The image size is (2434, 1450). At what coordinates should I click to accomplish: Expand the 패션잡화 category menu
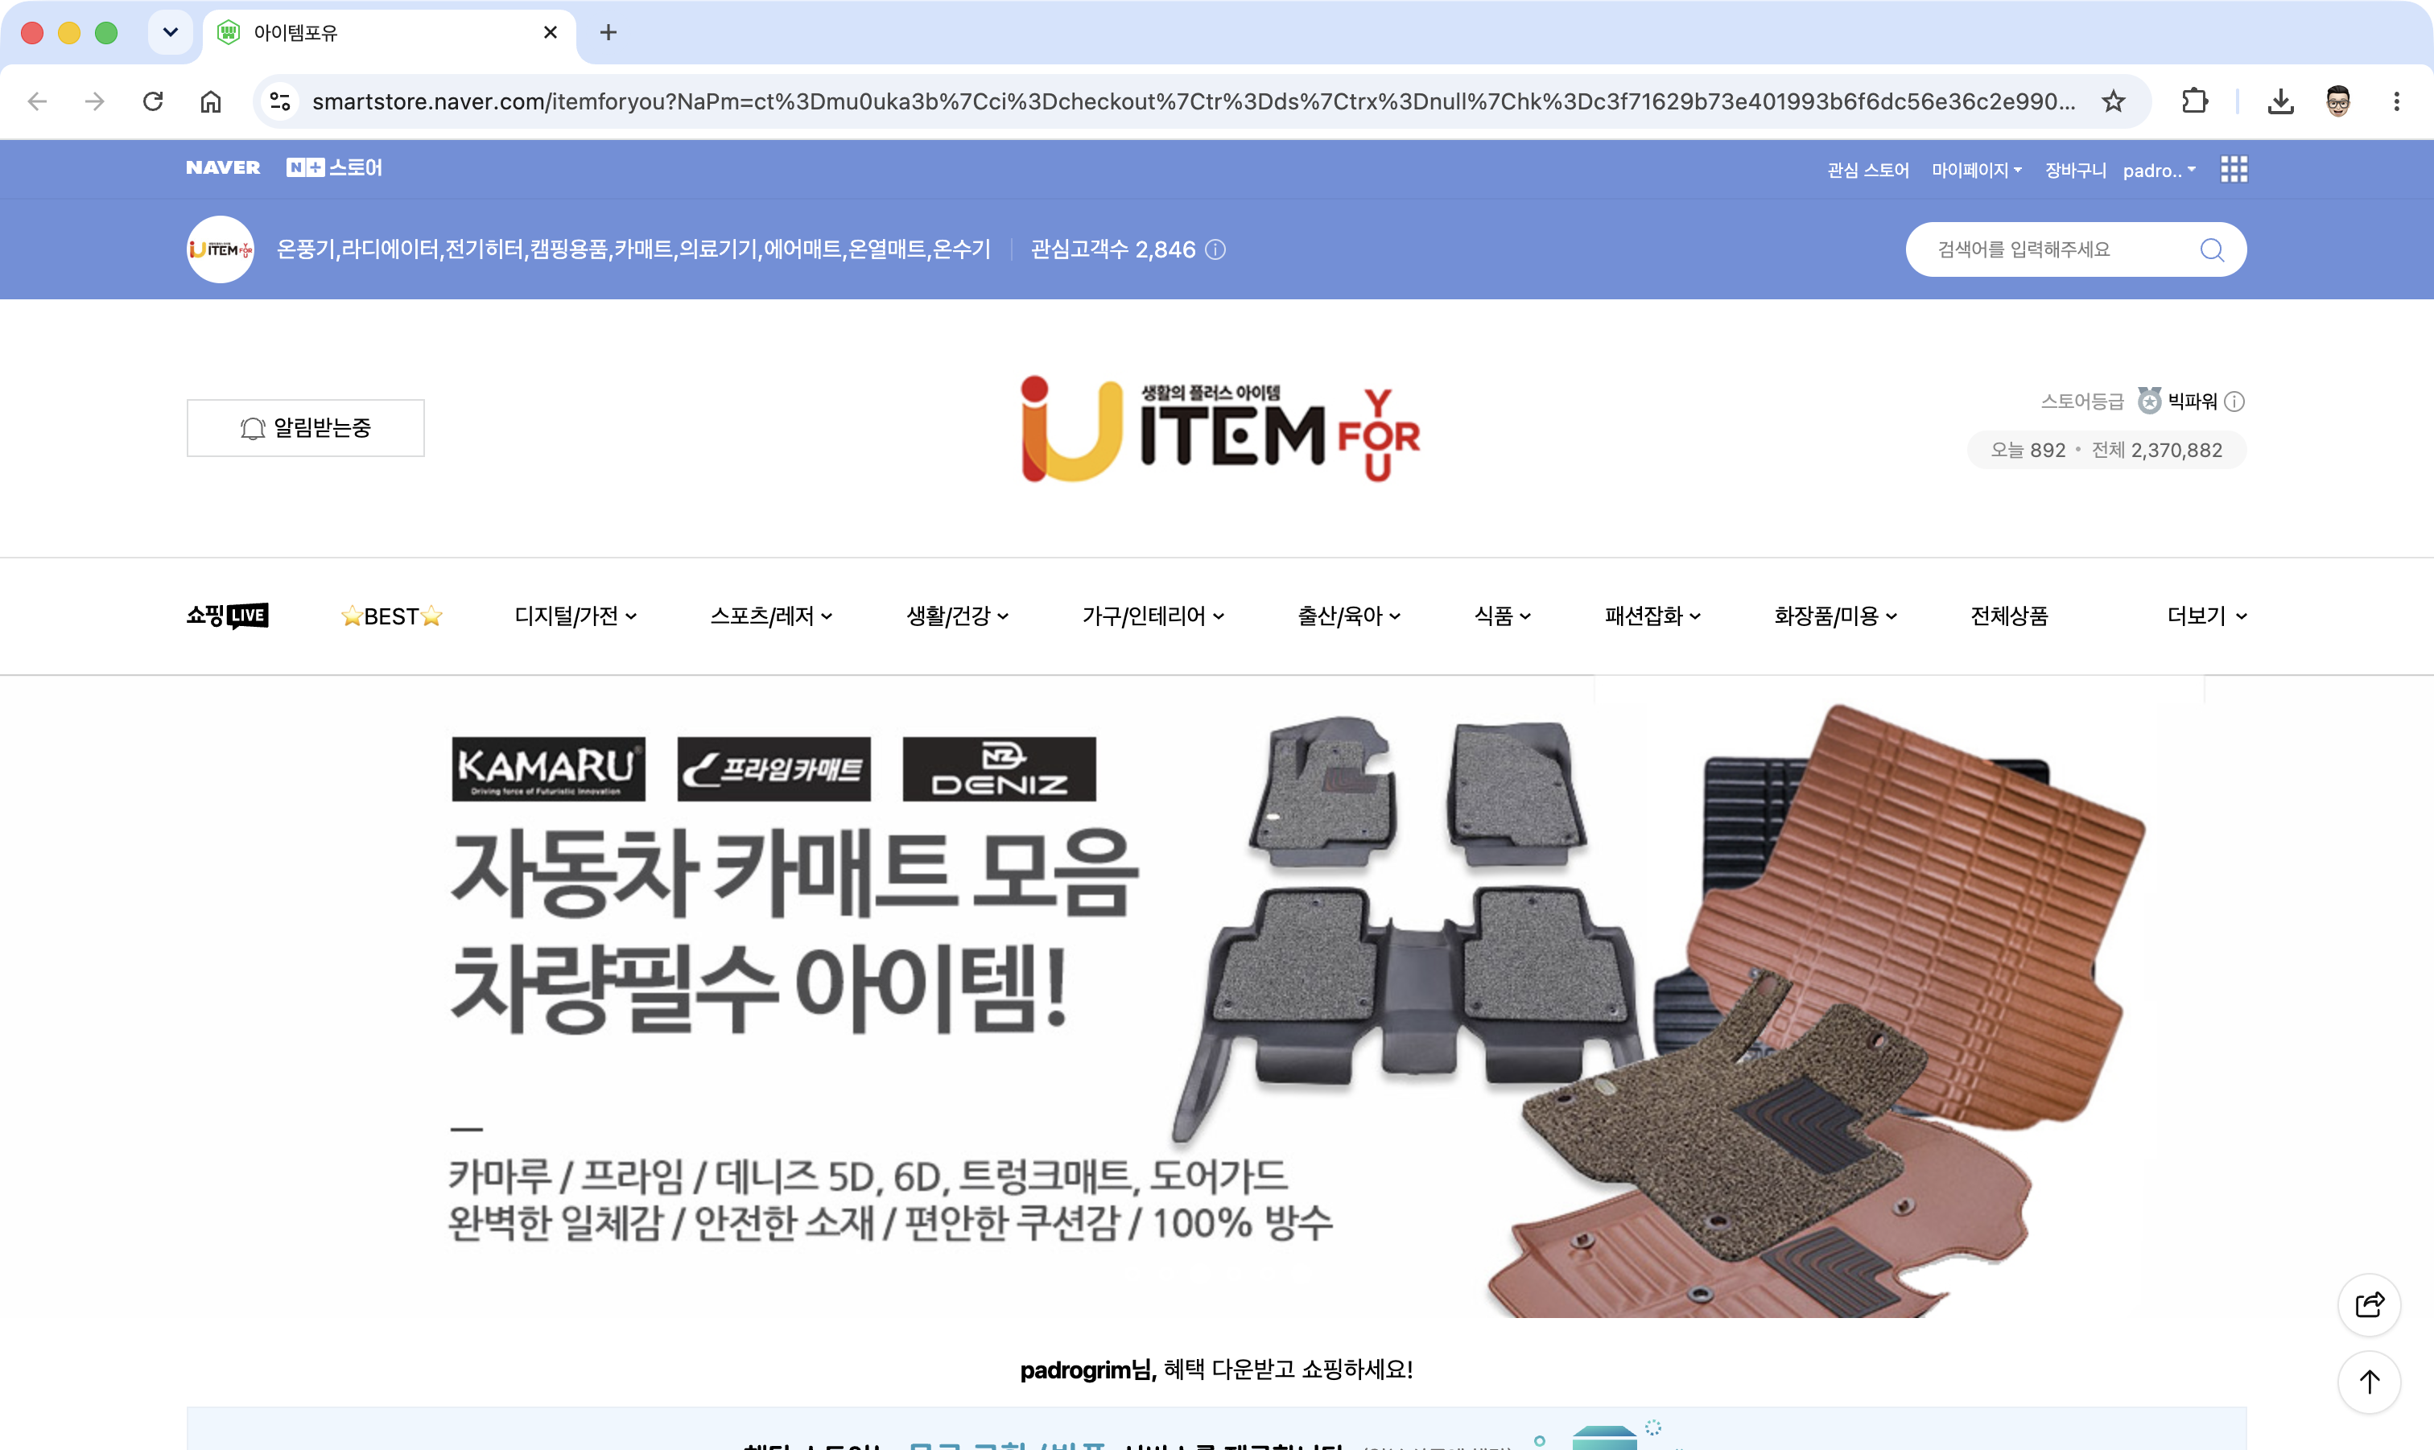[x=1653, y=616]
